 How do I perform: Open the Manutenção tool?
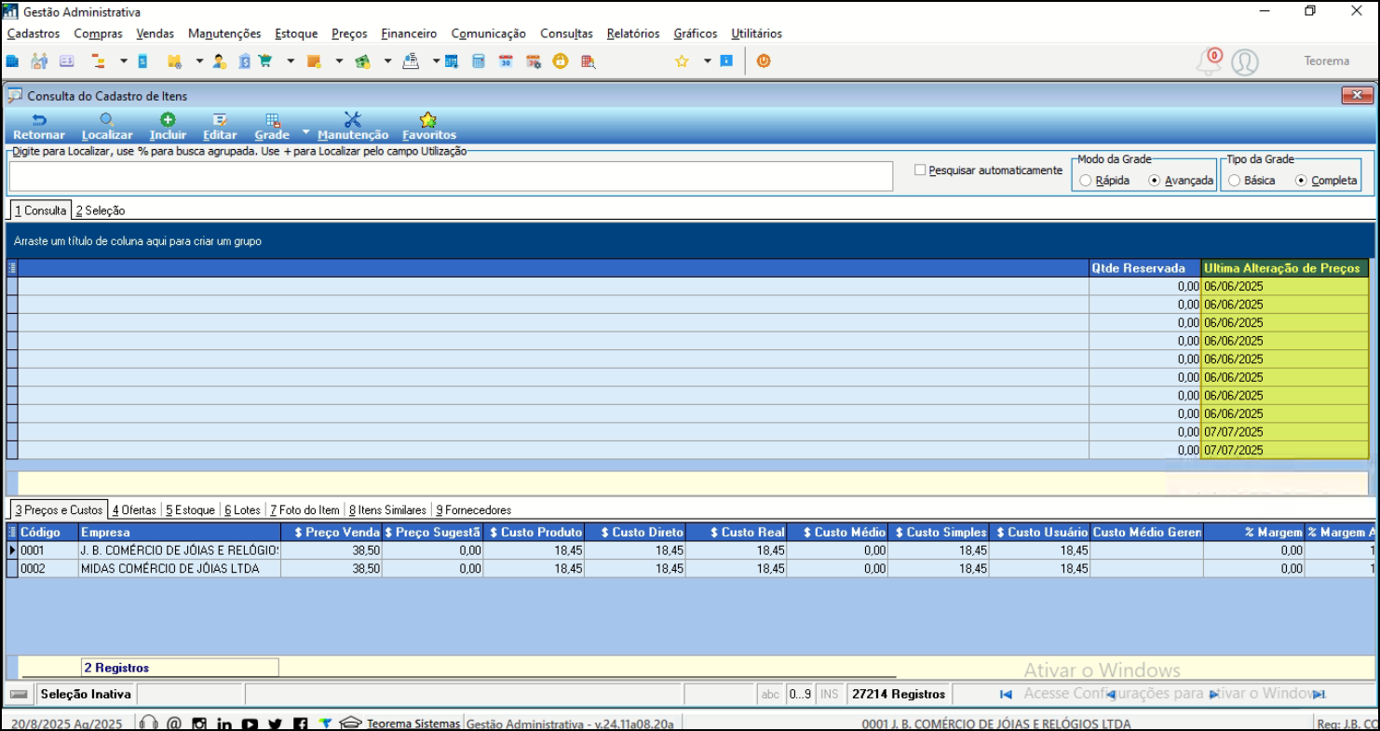[x=353, y=127]
